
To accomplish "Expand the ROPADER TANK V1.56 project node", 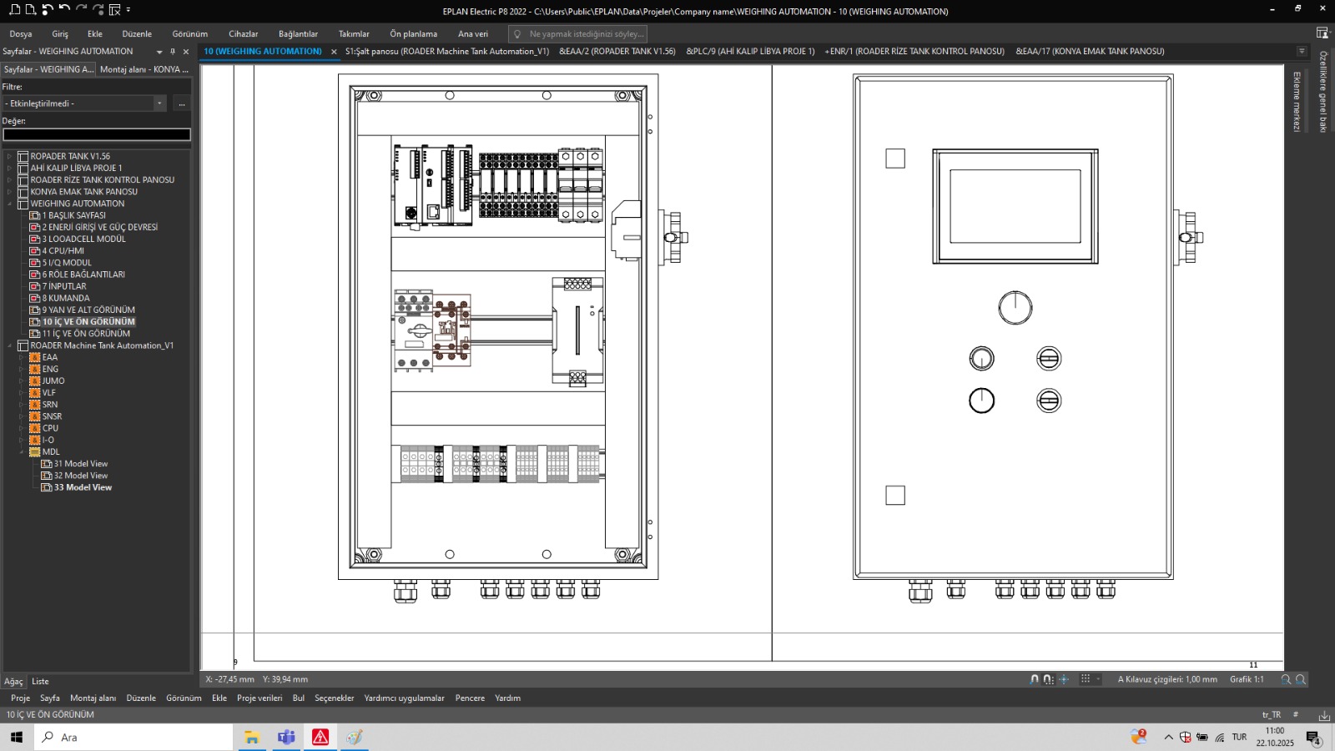I will coord(9,157).
